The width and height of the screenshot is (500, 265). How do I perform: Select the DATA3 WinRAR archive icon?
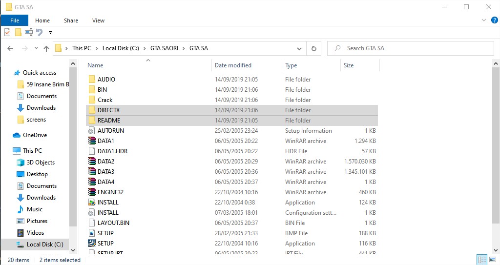click(92, 172)
